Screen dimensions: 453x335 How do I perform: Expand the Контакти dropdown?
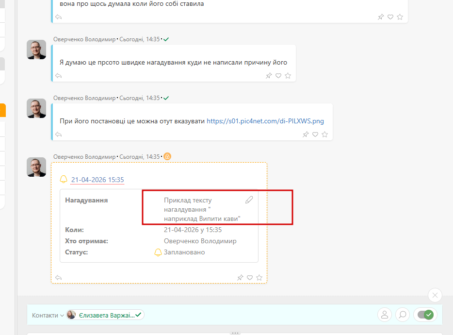click(48, 315)
